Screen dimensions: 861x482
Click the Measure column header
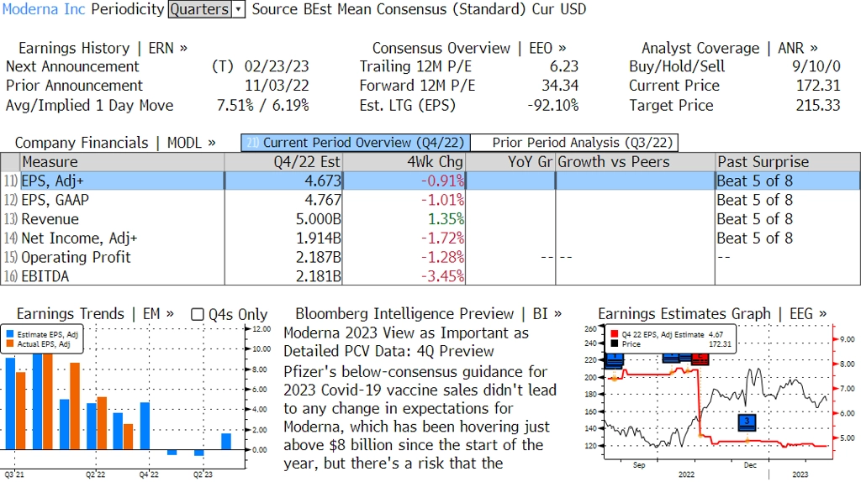point(123,162)
